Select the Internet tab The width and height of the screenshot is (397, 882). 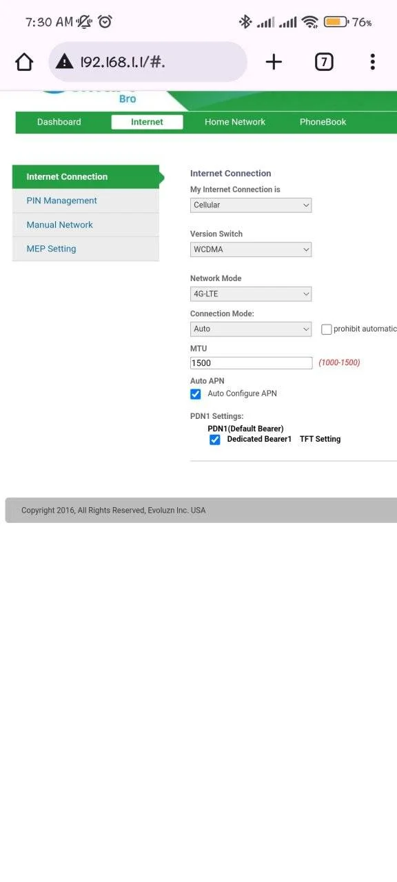pos(147,122)
